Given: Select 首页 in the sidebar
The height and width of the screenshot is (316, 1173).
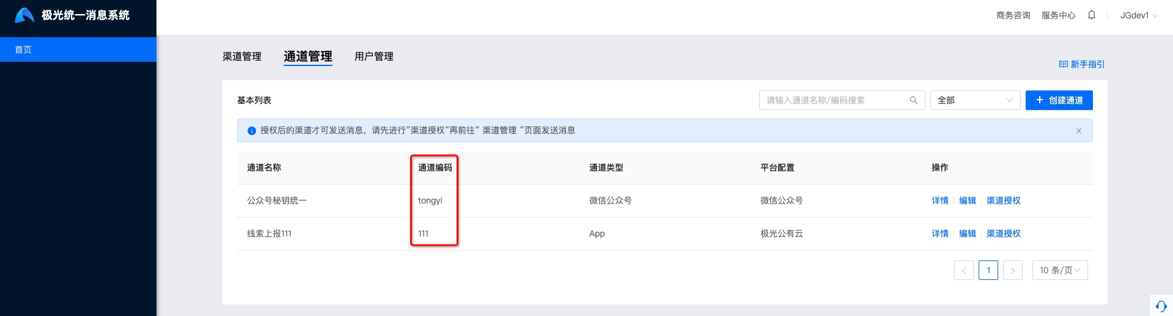Looking at the screenshot, I should point(78,50).
